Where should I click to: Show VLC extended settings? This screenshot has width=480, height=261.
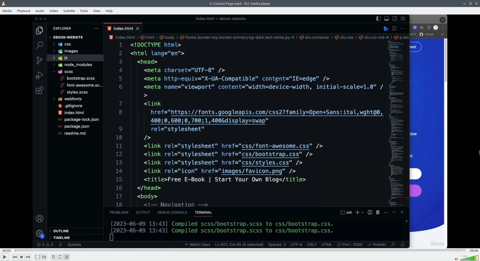click(44, 257)
